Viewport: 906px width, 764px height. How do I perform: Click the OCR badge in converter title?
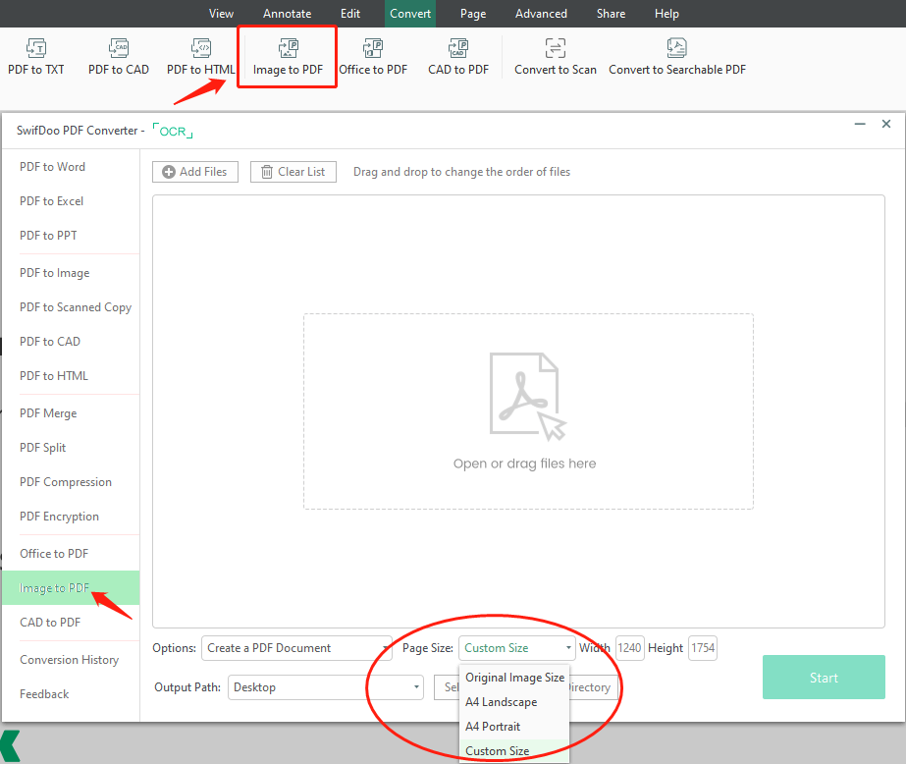tap(173, 132)
